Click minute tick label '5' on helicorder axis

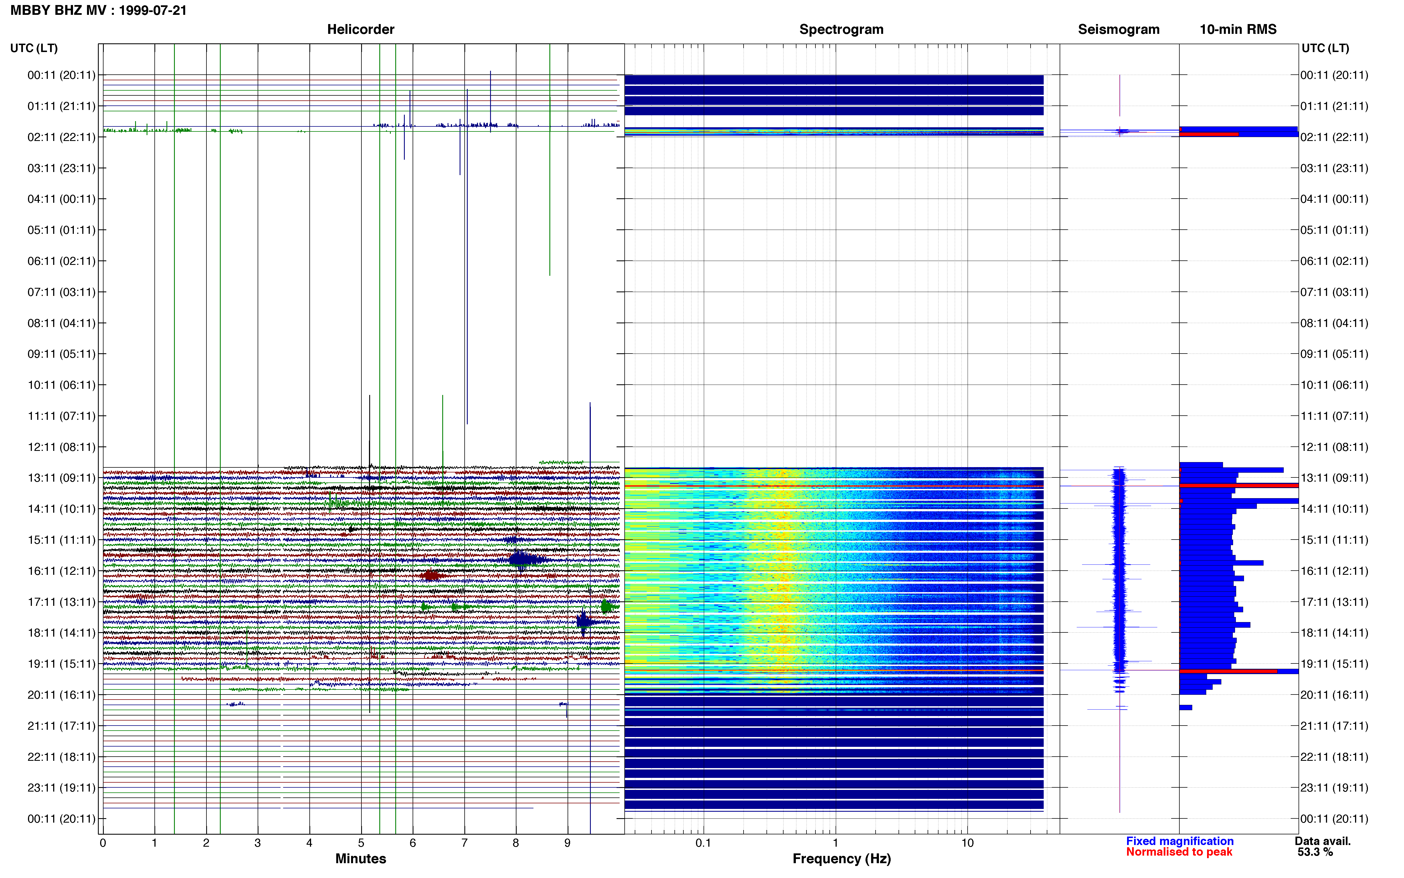[x=361, y=843]
